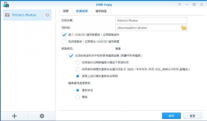The image size is (207, 121).
Task: Select rename photos by modified time radio
Action: point(78,69)
